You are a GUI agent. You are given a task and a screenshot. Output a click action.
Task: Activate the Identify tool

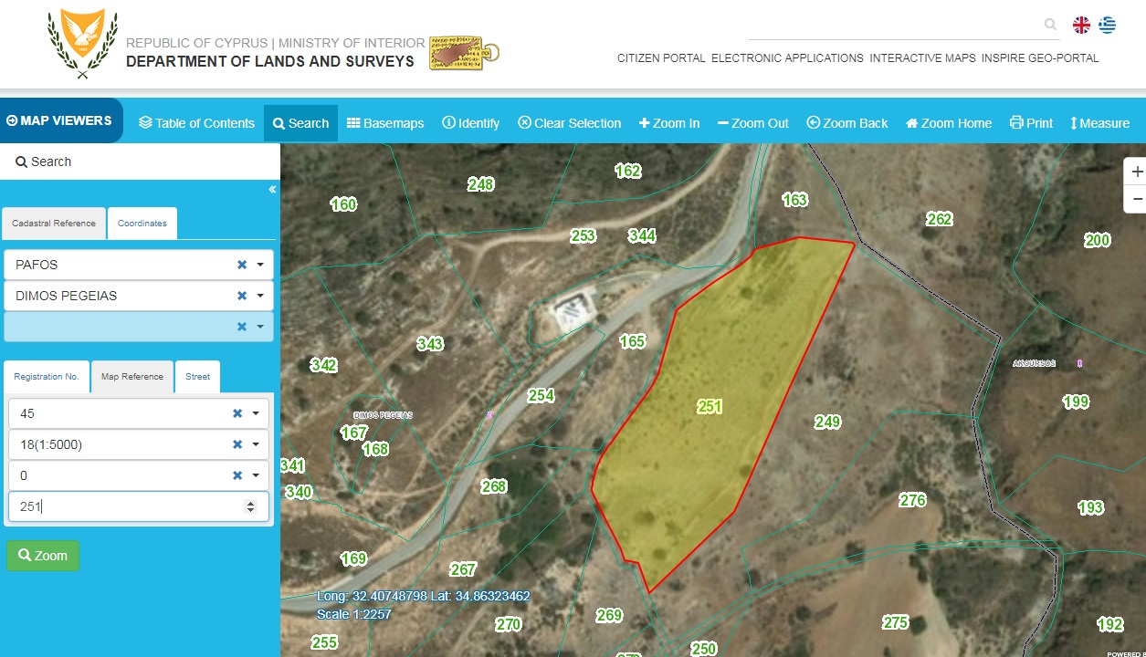[470, 123]
